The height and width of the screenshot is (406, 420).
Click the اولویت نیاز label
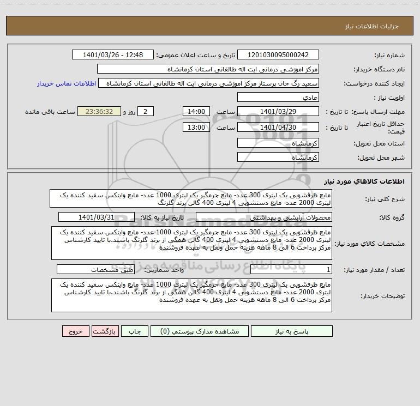389,98
